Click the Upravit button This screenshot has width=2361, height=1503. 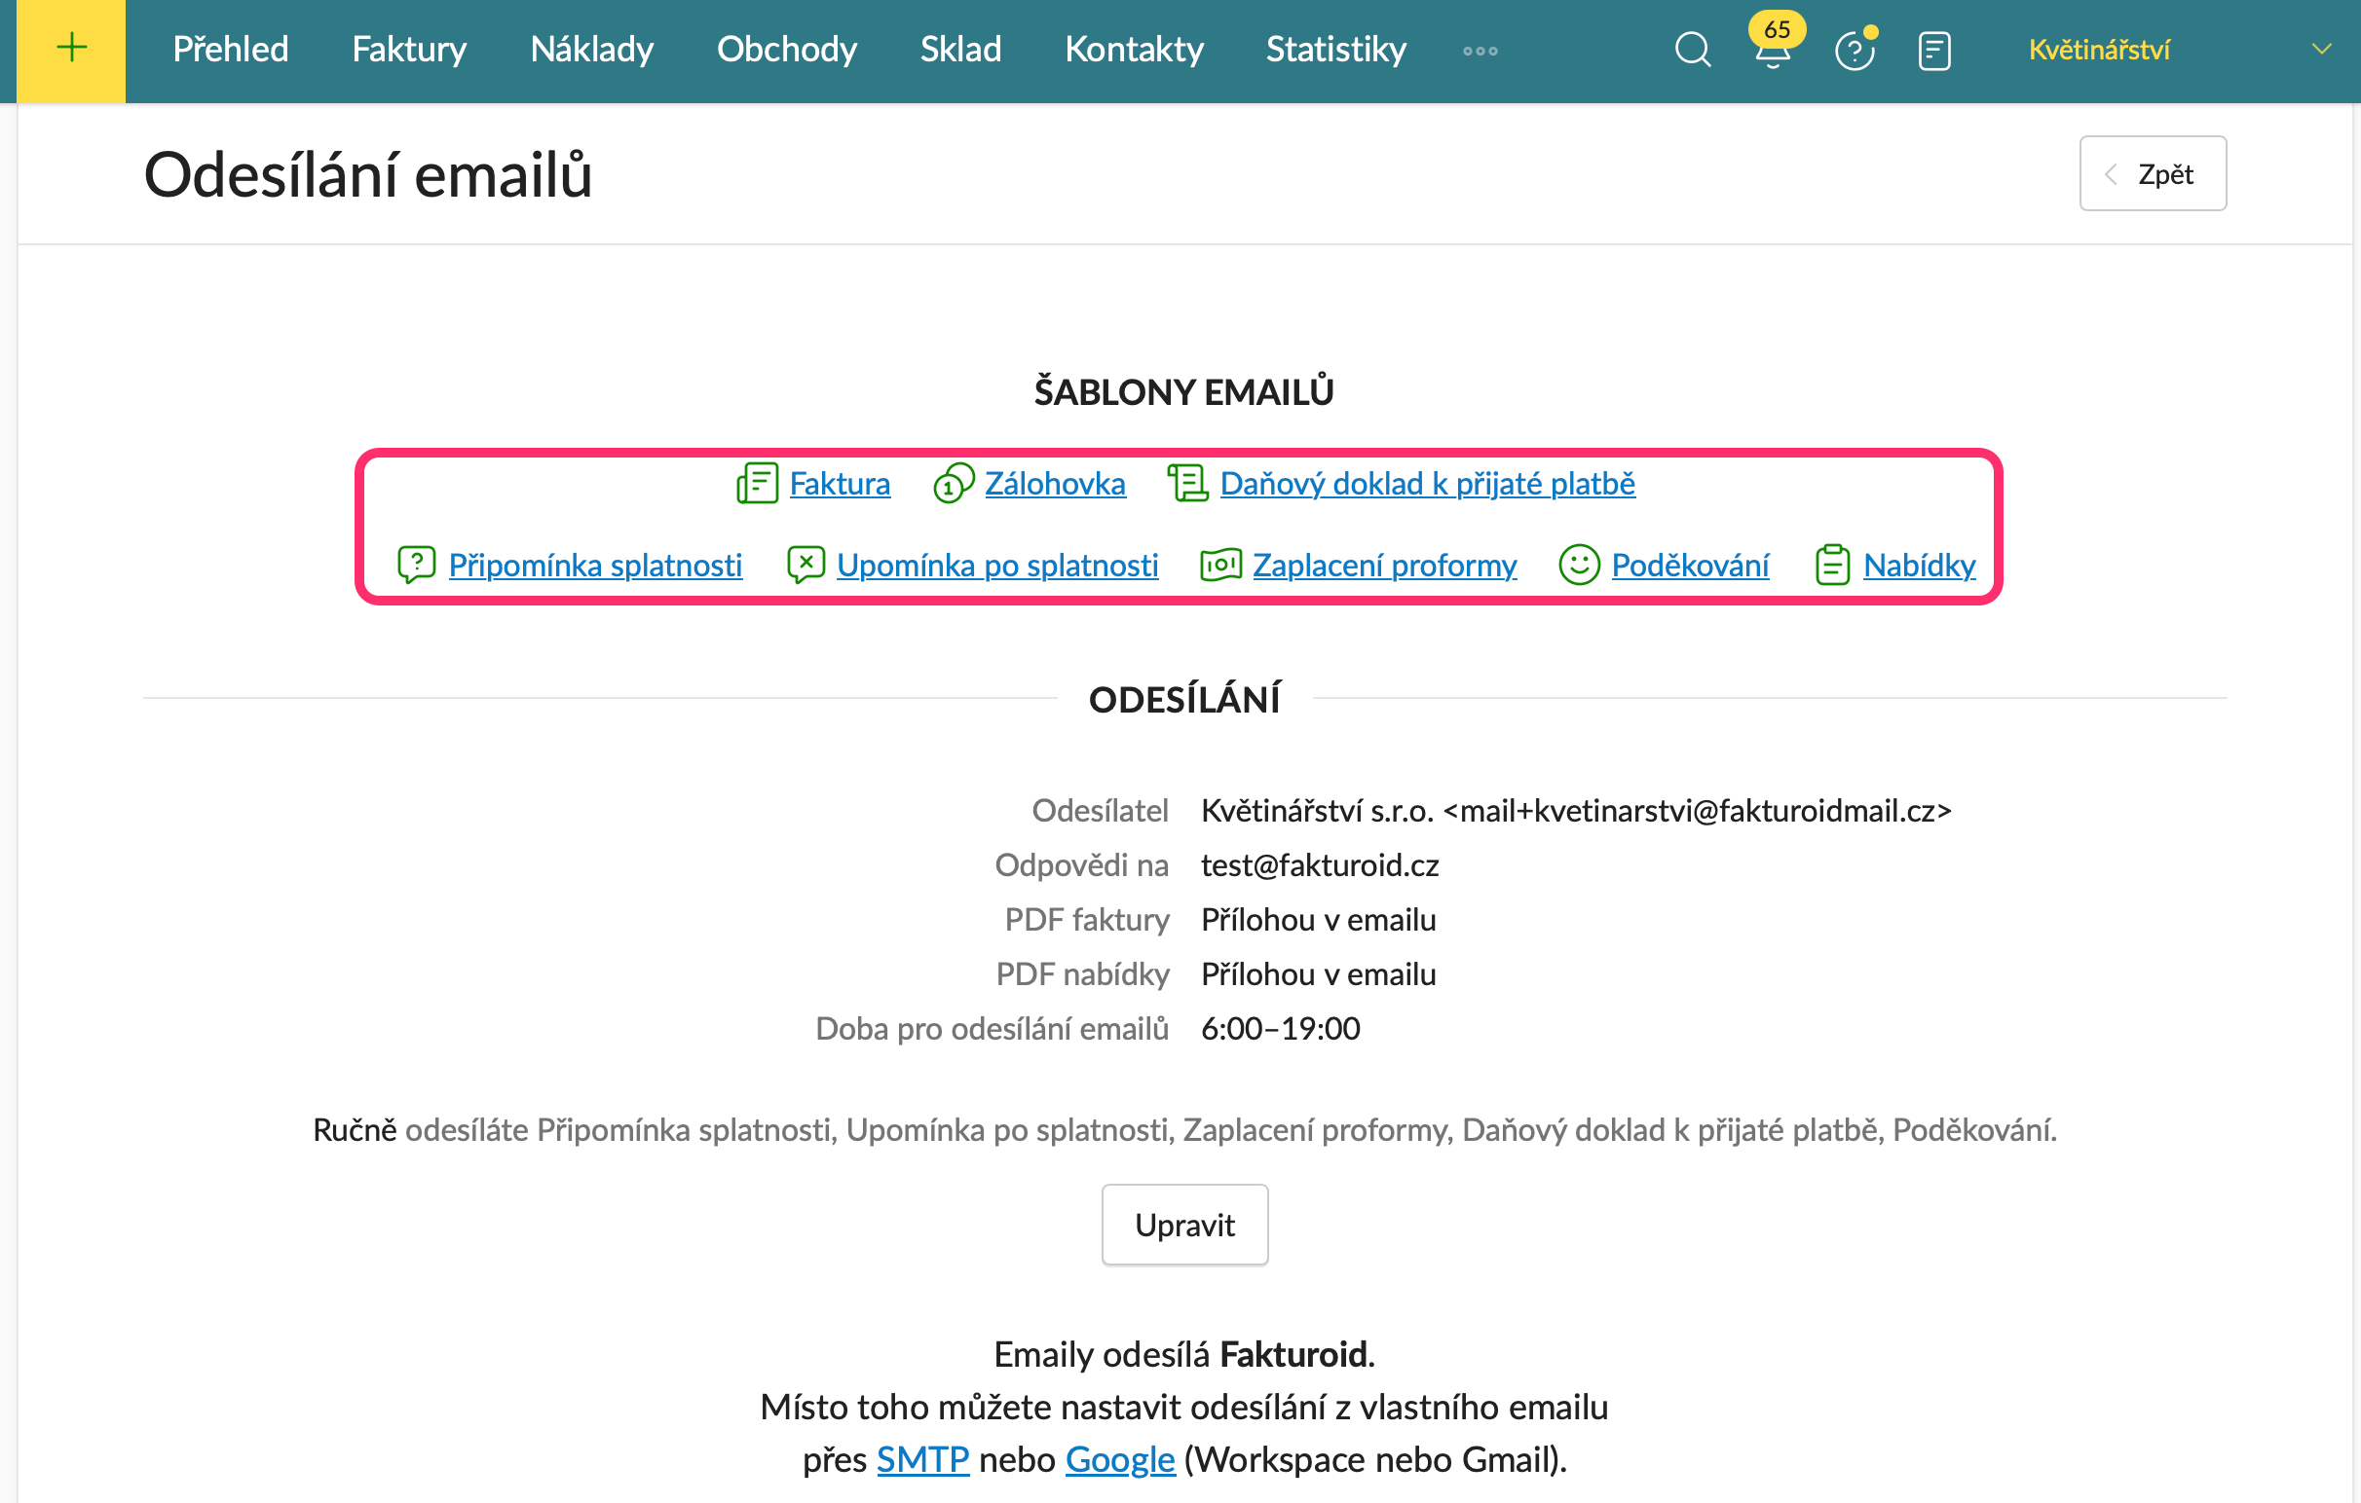click(1184, 1225)
